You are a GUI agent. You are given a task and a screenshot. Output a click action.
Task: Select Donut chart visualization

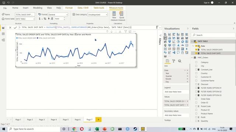(x=183, y=41)
